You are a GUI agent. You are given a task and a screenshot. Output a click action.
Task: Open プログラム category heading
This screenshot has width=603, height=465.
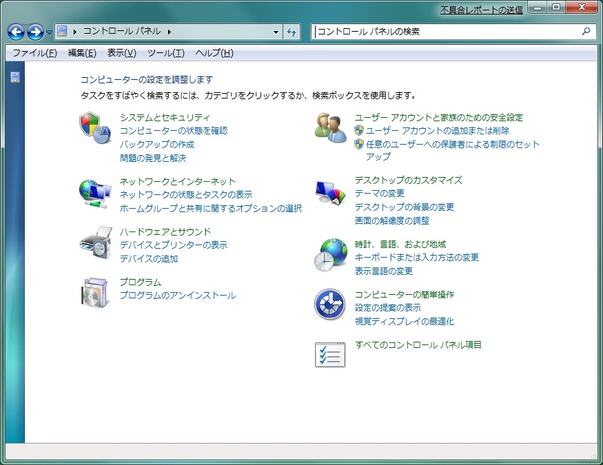click(141, 282)
